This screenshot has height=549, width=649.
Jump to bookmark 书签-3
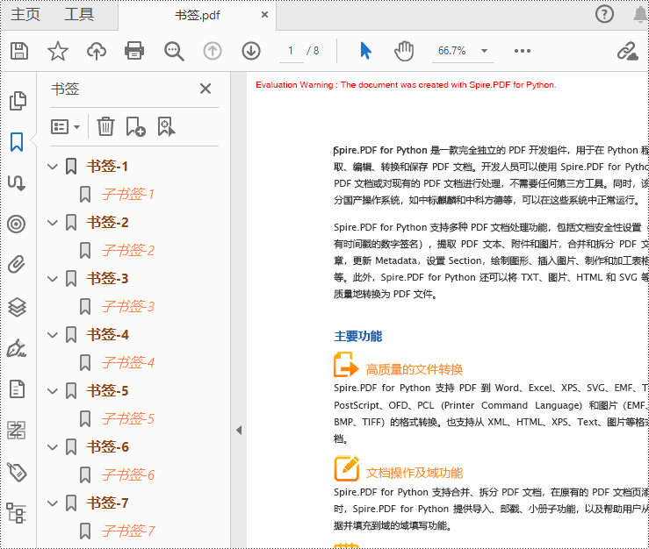click(107, 279)
